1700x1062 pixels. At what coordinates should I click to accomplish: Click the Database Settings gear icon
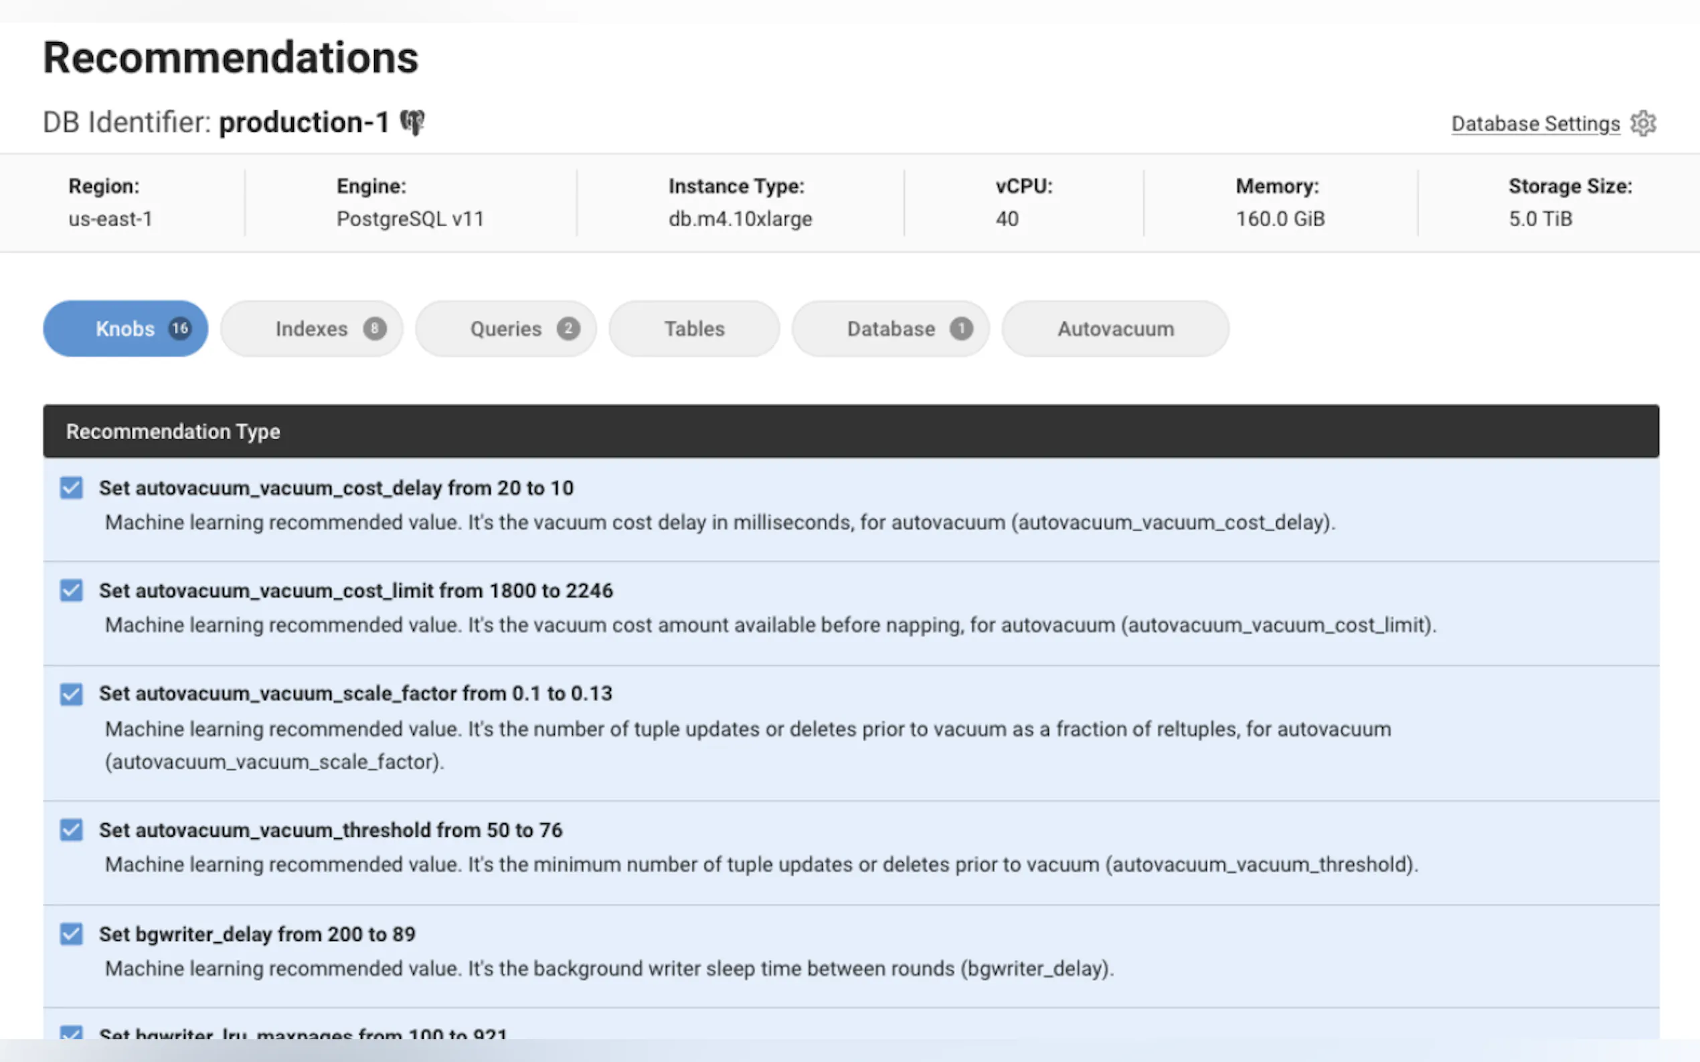[x=1643, y=124]
